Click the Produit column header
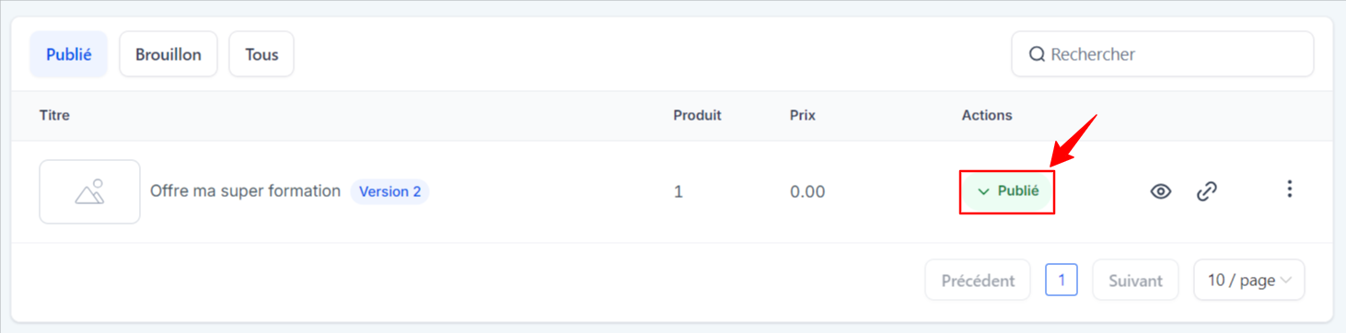Screen dimensions: 1346x333 coord(697,115)
